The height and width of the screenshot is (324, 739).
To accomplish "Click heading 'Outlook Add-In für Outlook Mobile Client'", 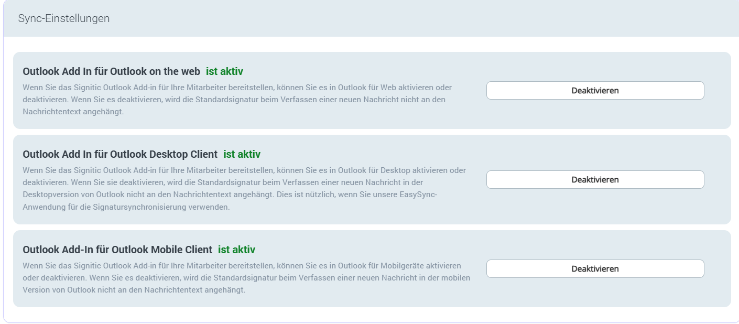I will tap(117, 250).
